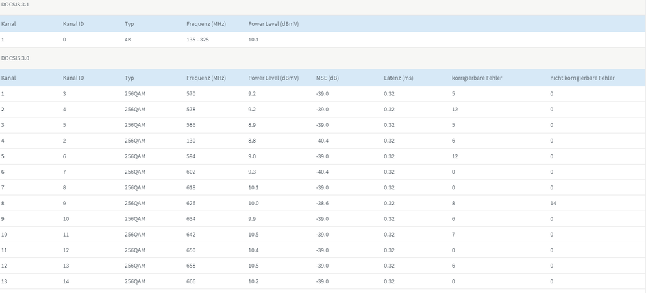Screen dimensions: 648x293
Task: Click the -38.6 MSE value
Action: tap(322, 204)
